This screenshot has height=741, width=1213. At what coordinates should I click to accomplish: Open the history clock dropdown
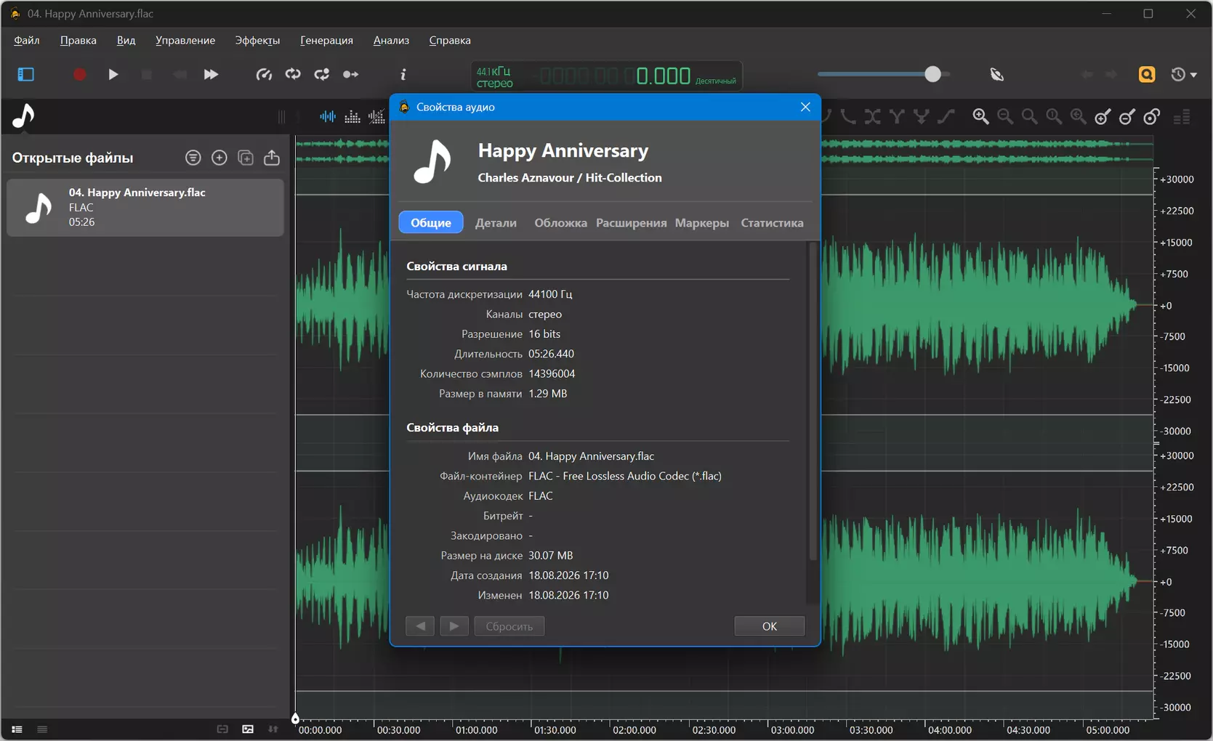coord(1183,74)
